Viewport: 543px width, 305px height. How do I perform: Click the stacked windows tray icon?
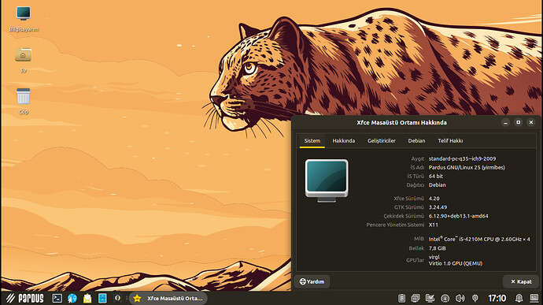(x=416, y=298)
